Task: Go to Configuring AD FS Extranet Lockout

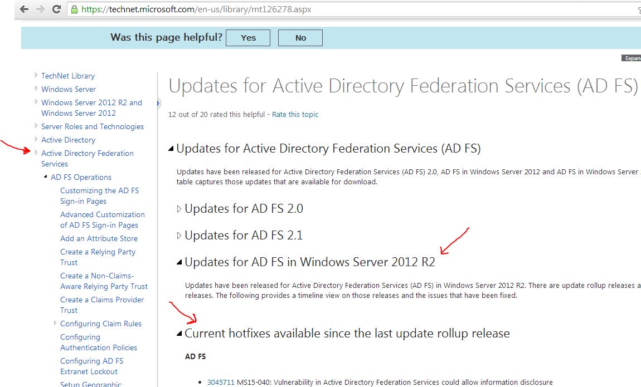Action: 91,366
